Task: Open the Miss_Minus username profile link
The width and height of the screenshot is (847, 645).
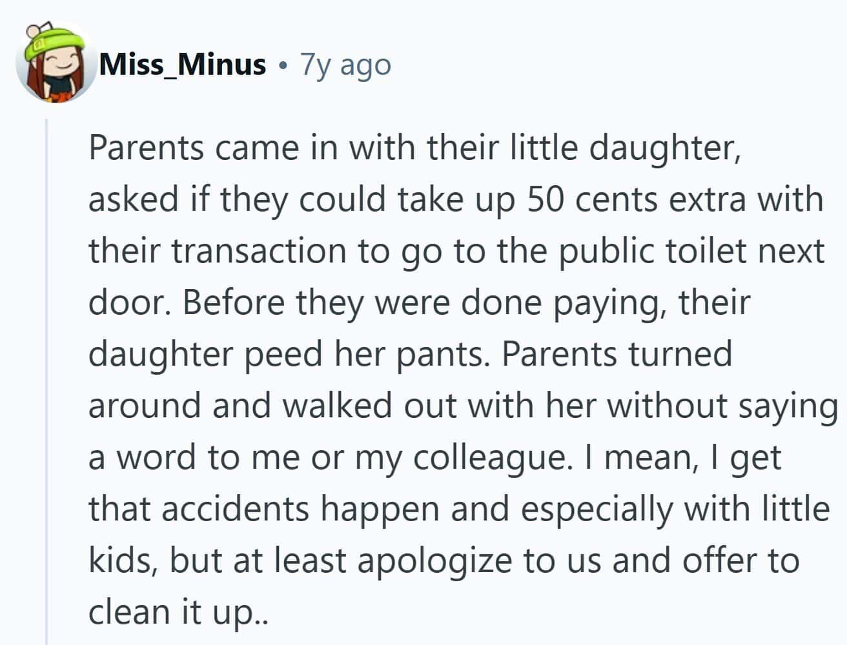Action: [x=183, y=64]
